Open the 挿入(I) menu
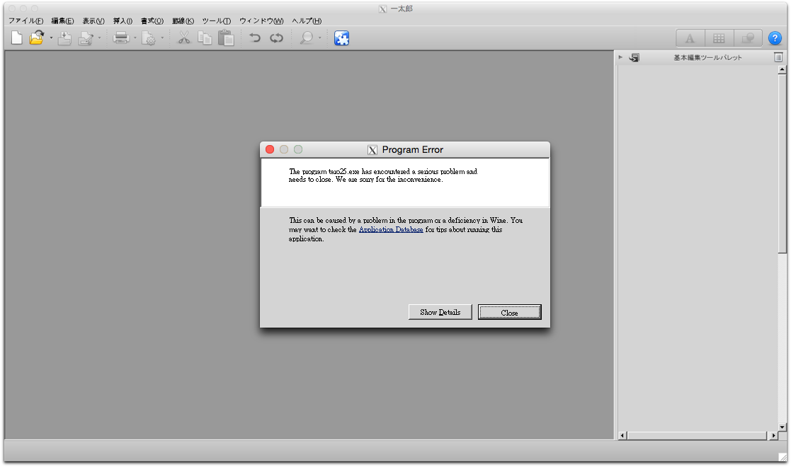 pos(123,21)
